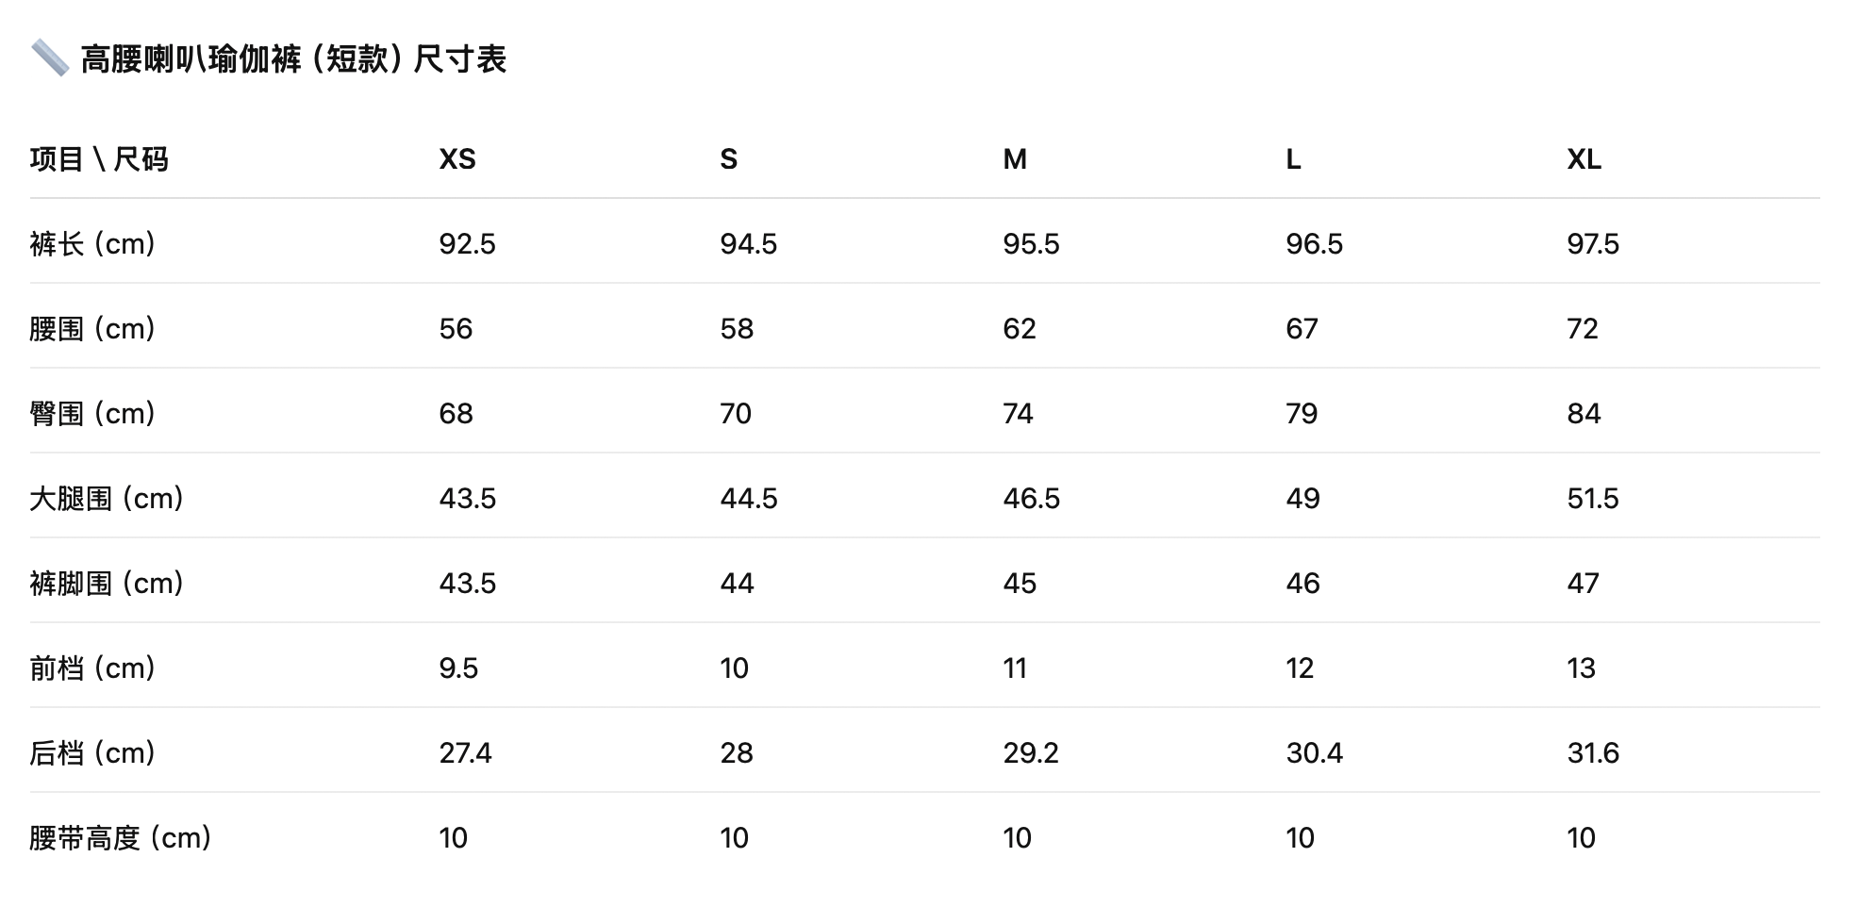Screen dimensions: 1858x907
Task: Select the waist value 62 for M
Action: (1020, 329)
